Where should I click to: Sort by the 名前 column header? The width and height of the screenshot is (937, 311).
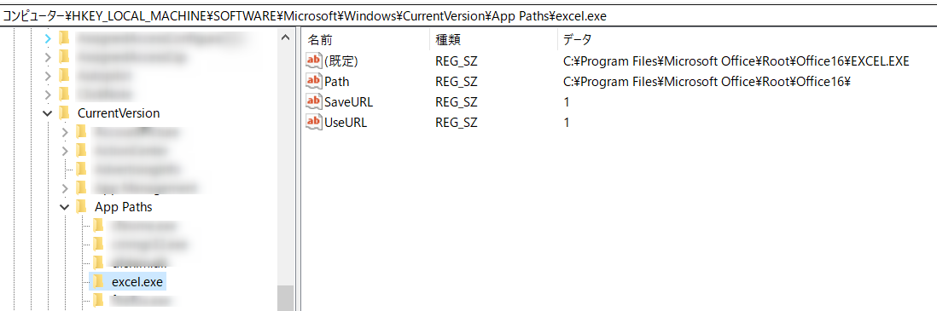(x=320, y=40)
